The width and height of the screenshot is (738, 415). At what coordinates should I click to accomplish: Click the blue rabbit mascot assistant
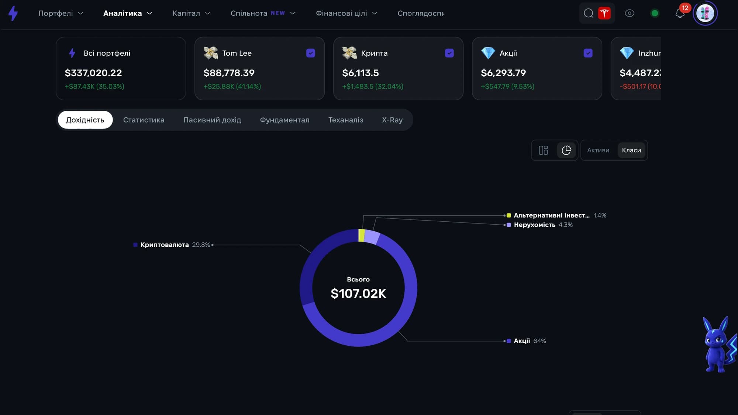click(x=720, y=344)
